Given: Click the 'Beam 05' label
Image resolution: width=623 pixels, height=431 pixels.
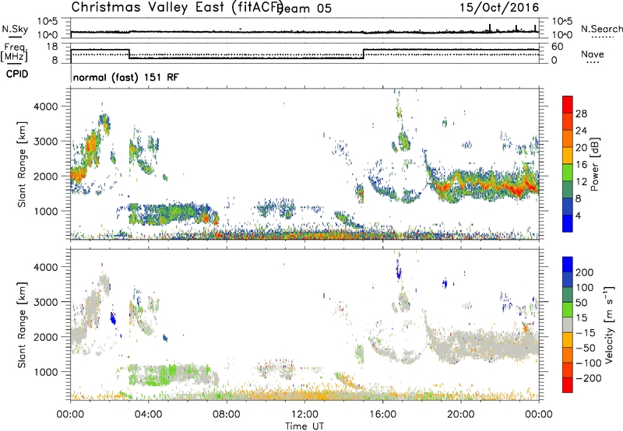Looking at the screenshot, I should click(x=305, y=8).
